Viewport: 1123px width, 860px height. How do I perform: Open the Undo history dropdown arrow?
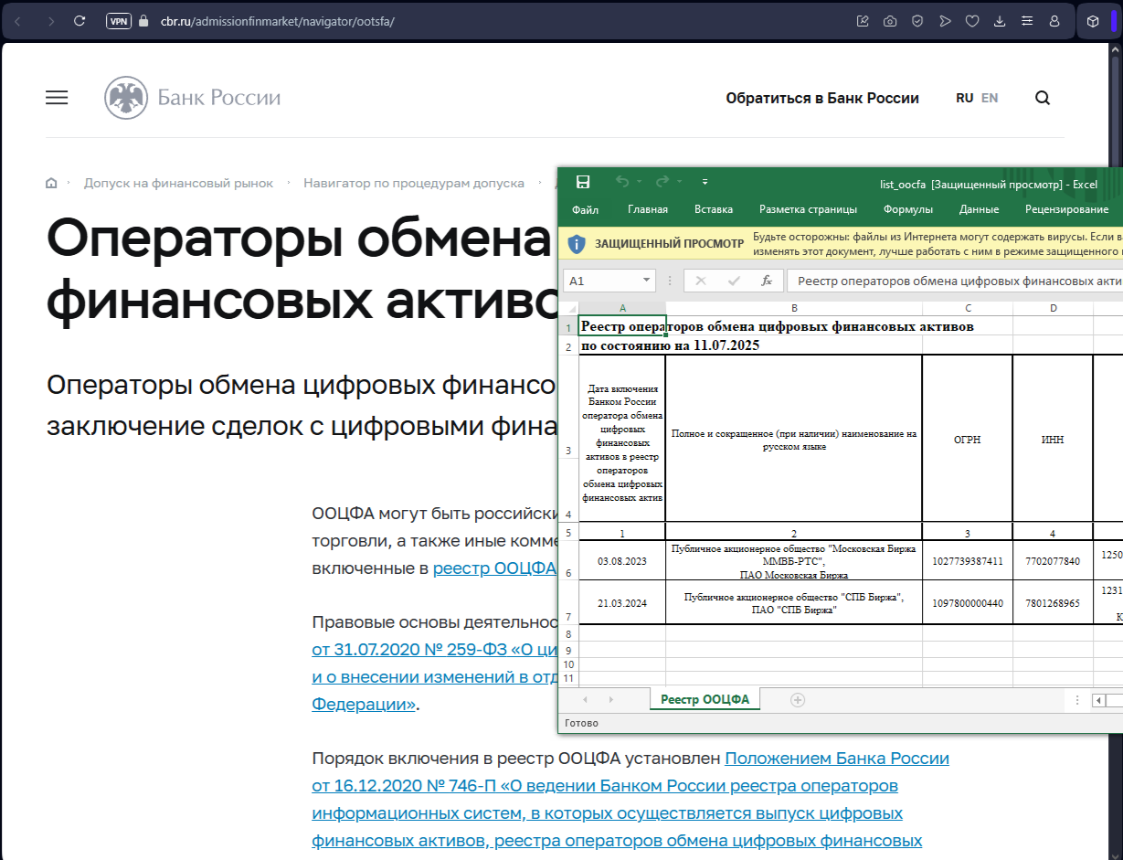click(x=640, y=182)
